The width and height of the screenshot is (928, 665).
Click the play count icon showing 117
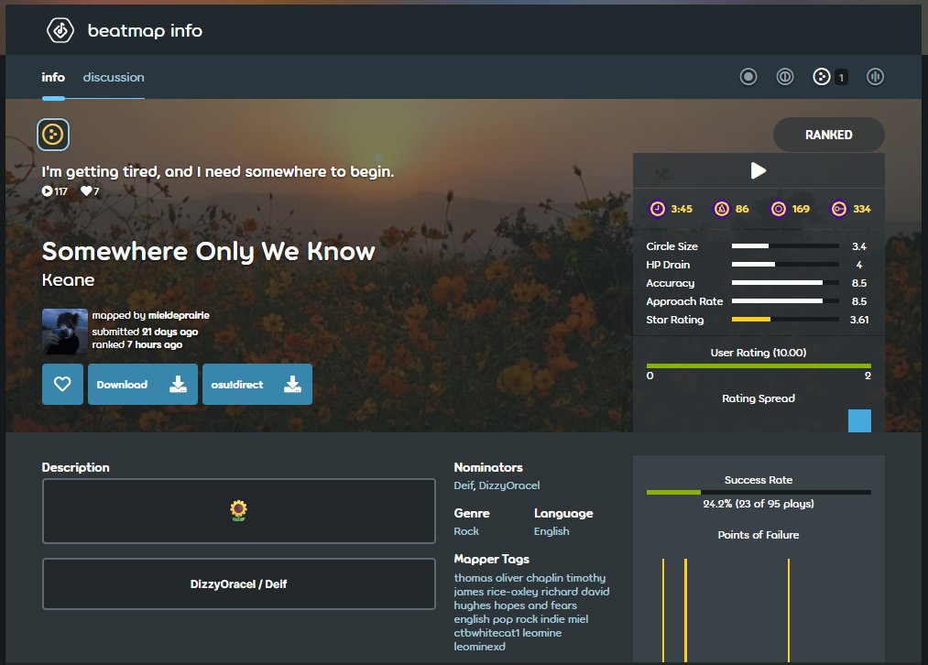tap(48, 191)
